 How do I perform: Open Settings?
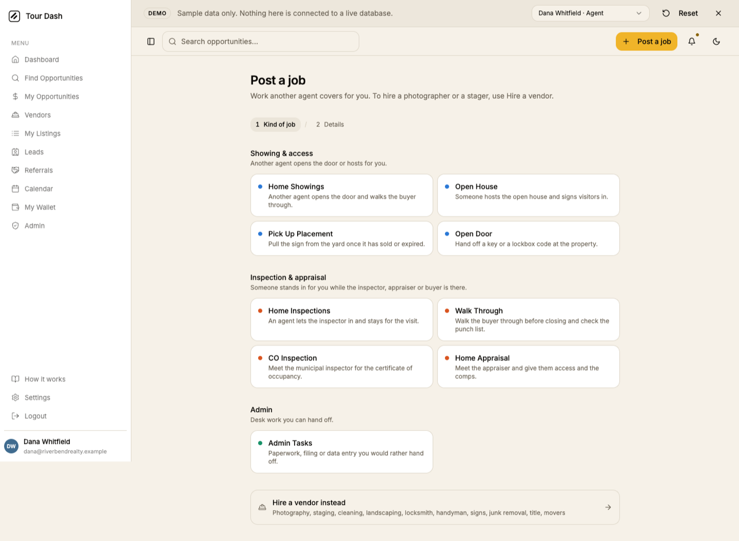(65, 397)
